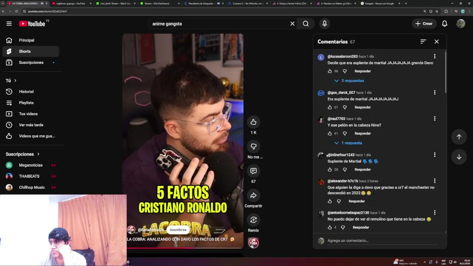
Task: Like lucasalarcon283's comment
Action: click(330, 71)
